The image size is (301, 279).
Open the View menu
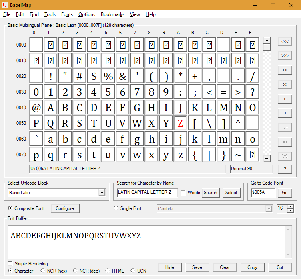pyautogui.click(x=135, y=14)
